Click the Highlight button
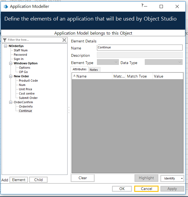This screenshot has height=197, width=188. pos(146,178)
